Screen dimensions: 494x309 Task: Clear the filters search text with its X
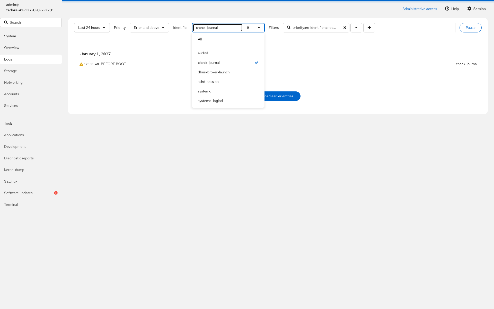click(345, 28)
